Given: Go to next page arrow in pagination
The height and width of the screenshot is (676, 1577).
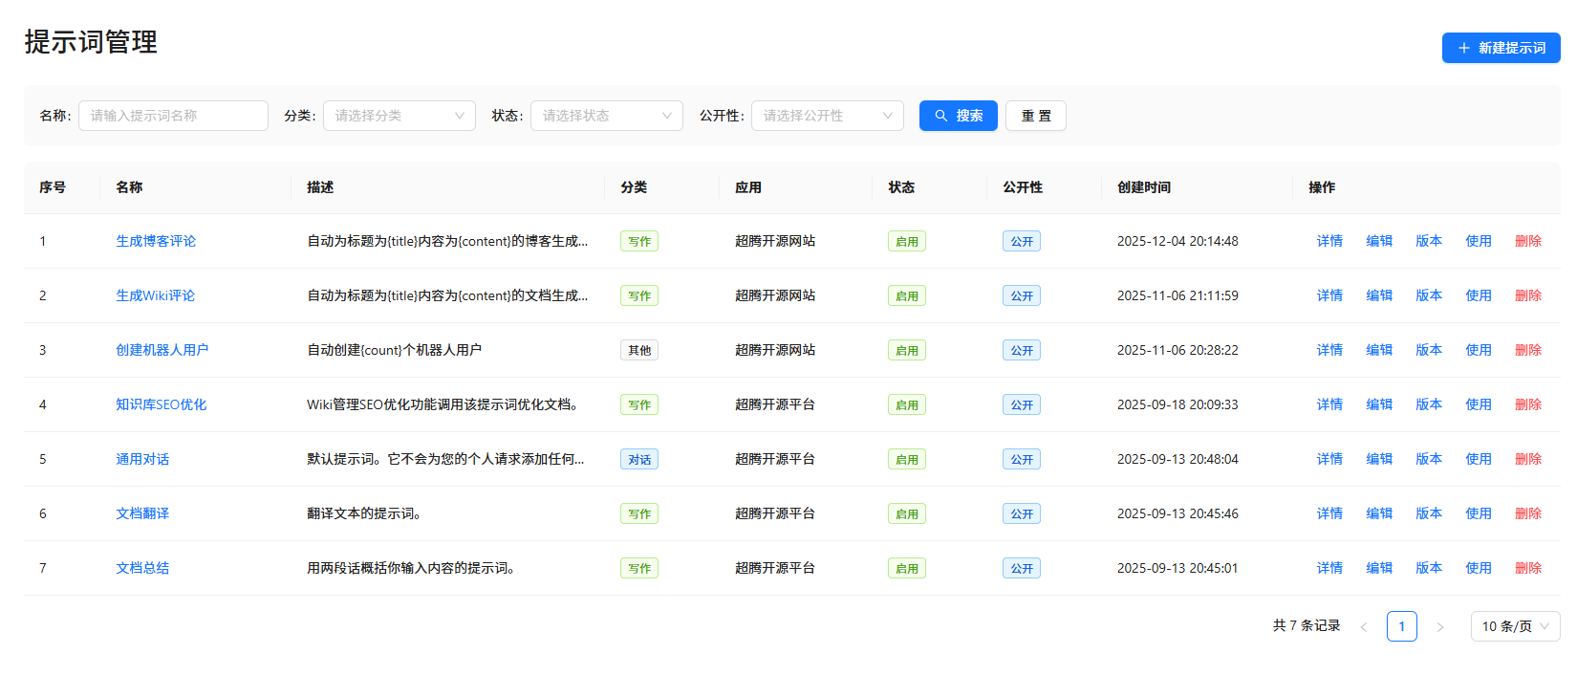Looking at the screenshot, I should click(x=1440, y=627).
